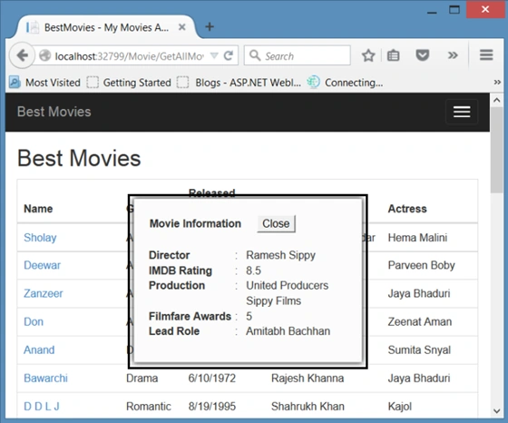Open the Firefox hamburger menu
The width and height of the screenshot is (508, 423).
point(486,55)
